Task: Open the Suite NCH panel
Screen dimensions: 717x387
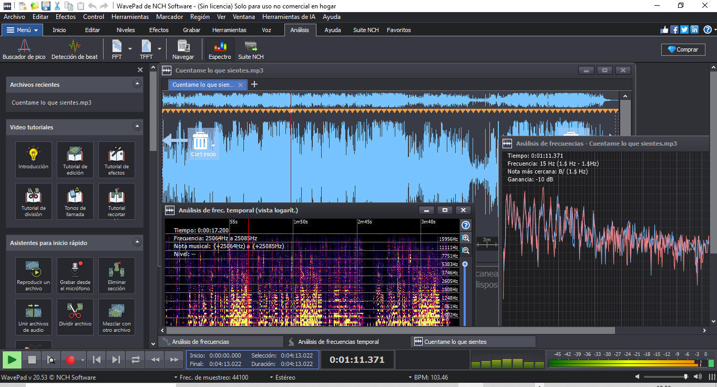Action: click(251, 49)
